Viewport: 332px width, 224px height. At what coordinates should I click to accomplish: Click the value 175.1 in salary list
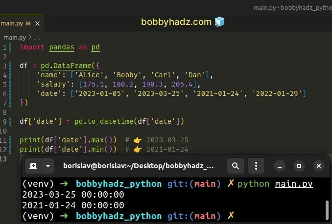click(94, 85)
